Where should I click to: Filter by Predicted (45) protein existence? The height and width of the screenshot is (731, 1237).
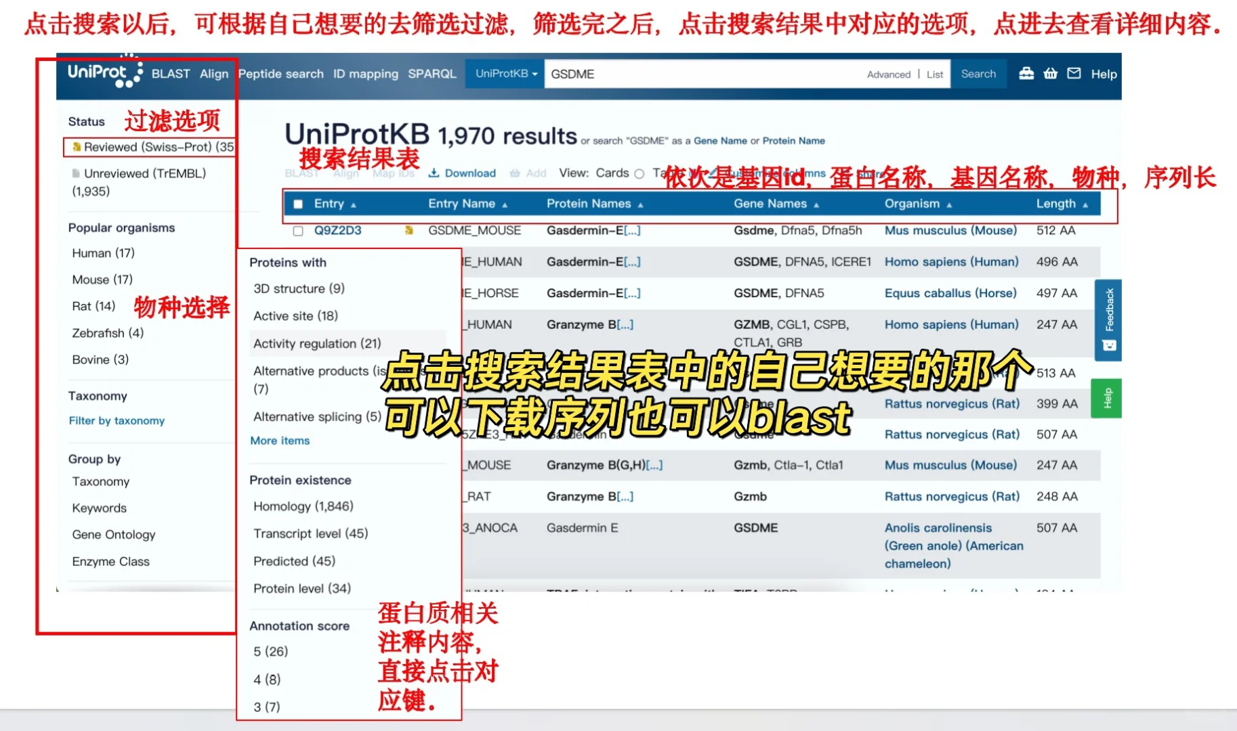[x=294, y=561]
